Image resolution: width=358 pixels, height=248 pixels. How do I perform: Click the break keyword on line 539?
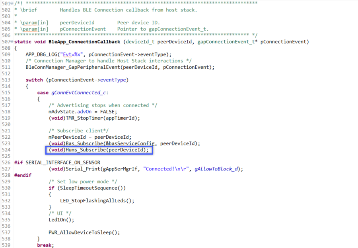tap(43, 245)
